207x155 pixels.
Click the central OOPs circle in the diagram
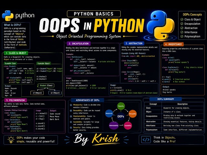pyautogui.click(x=121, y=116)
